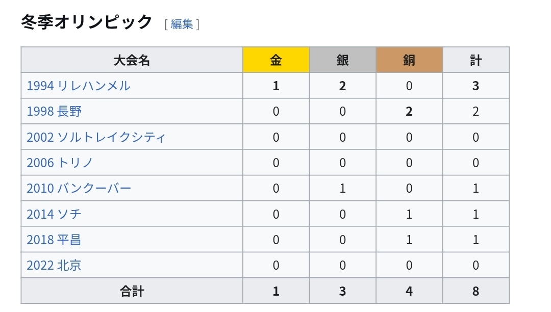Screen dimensions: 551x312
Task: Click the grand total value 8
Action: click(475, 291)
